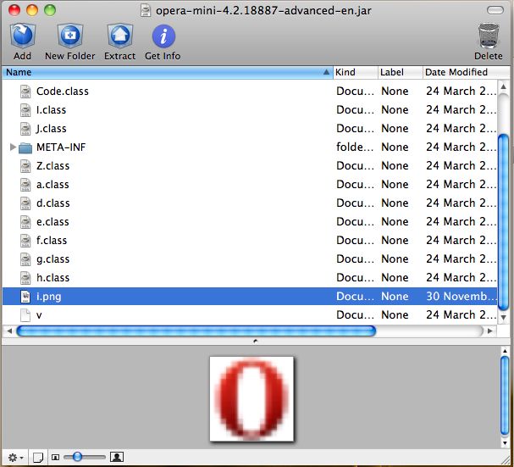Select the I.class row
The width and height of the screenshot is (514, 467).
point(250,110)
